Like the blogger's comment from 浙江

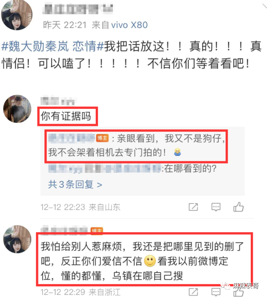[238, 292]
